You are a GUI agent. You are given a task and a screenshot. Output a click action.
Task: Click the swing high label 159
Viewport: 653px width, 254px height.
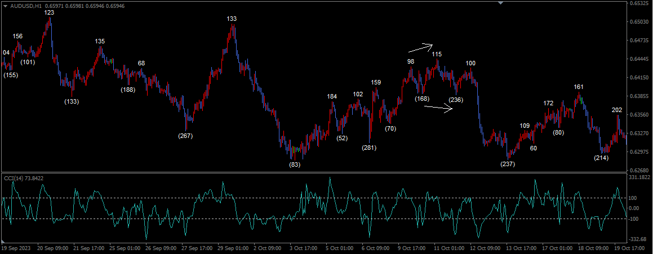[376, 82]
